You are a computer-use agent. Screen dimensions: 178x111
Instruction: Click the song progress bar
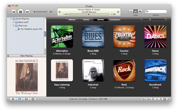coord(89,14)
